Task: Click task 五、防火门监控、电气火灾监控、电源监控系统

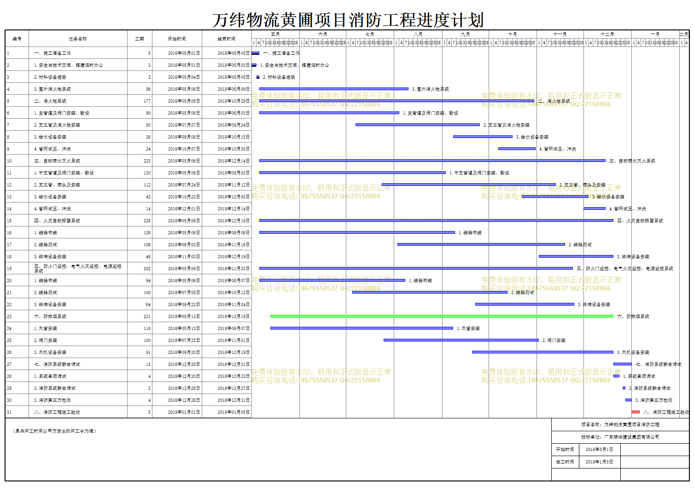Action: coord(78,268)
